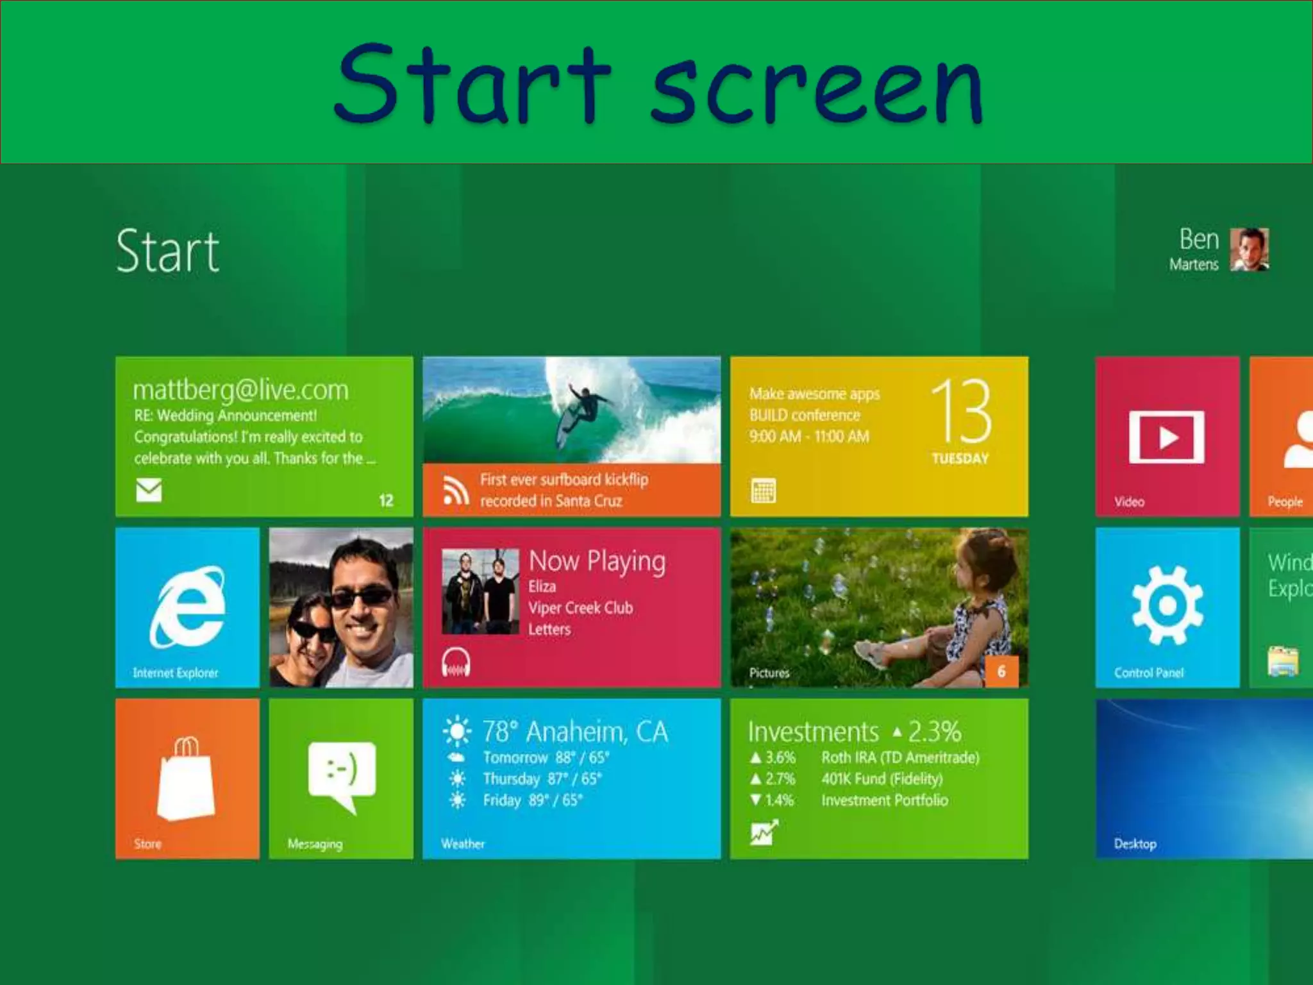
Task: Open the Store shopping bag tile
Action: point(187,779)
